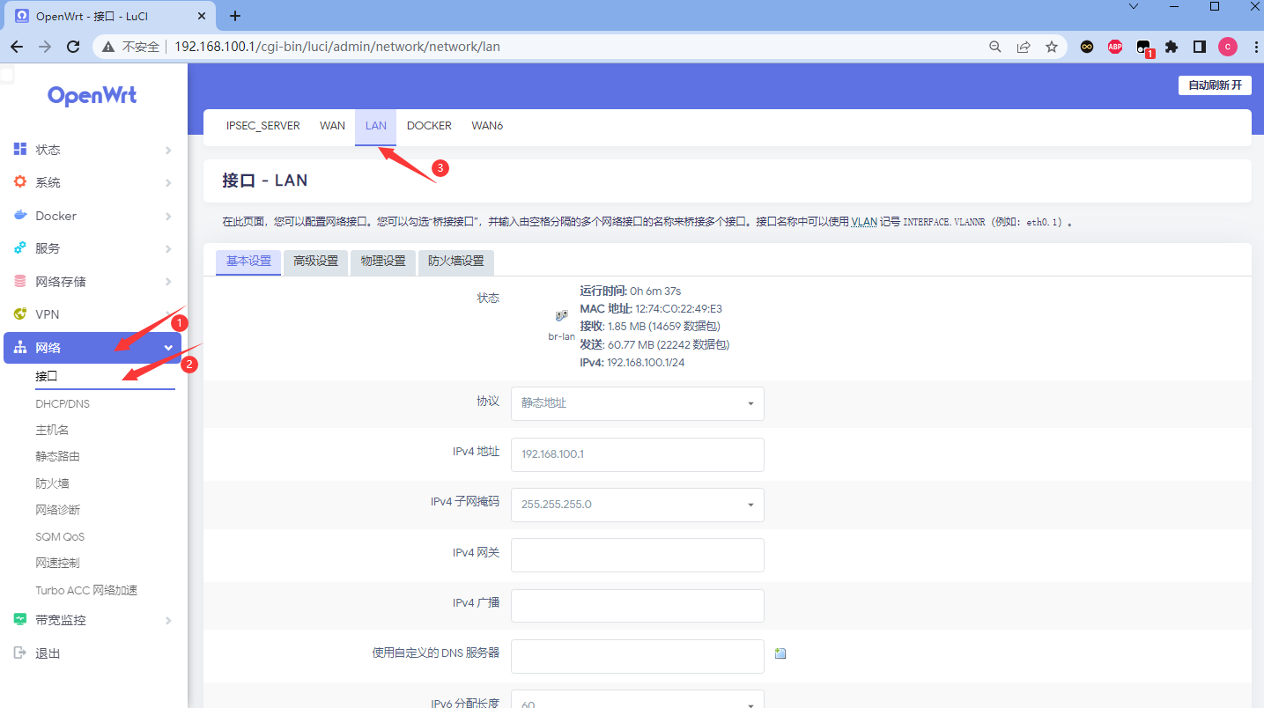Image resolution: width=1264 pixels, height=708 pixels.
Task: Expand the 服务 menu chevron
Action: tap(168, 249)
